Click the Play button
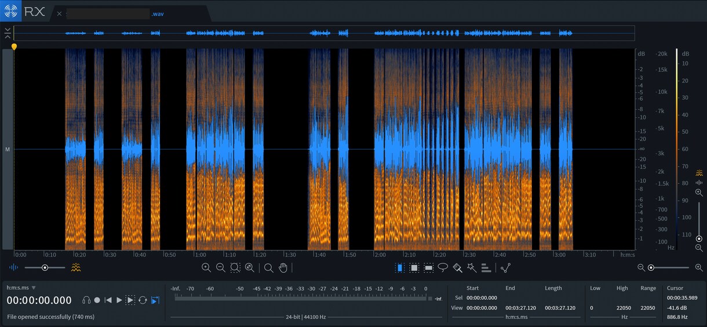Viewport: 707px width, 327px height. pos(119,300)
